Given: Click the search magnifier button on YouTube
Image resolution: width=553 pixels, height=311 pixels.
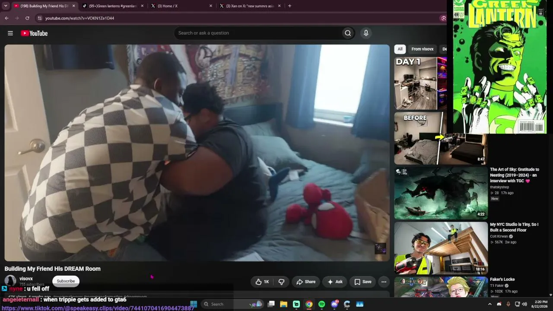Looking at the screenshot, I should click(x=348, y=33).
